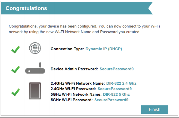Viewport: 179px width, 118px height.
Task: Click the 2.4GHz Wi-Fi Password value
Action: pyautogui.click(x=115, y=89)
